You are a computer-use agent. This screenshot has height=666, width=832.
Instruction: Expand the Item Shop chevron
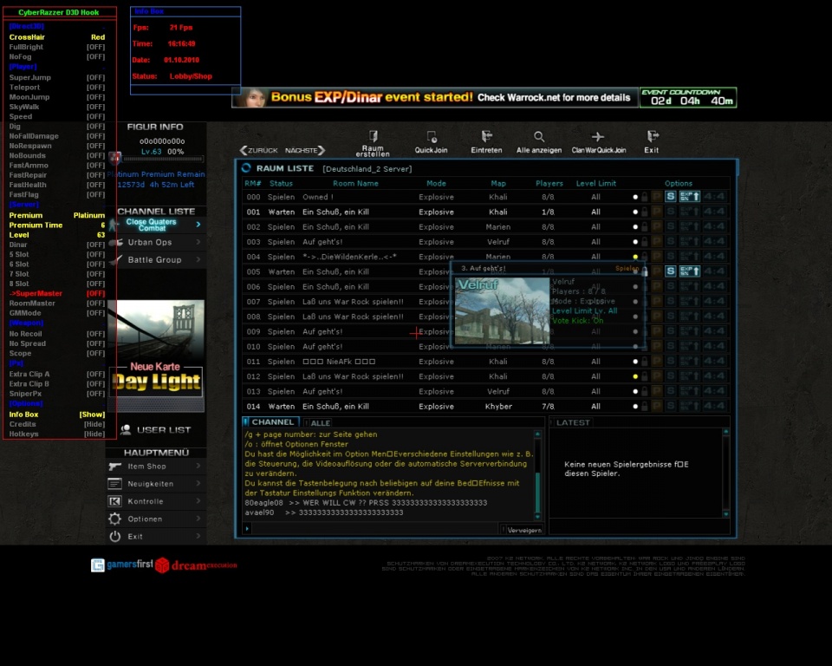coord(198,467)
